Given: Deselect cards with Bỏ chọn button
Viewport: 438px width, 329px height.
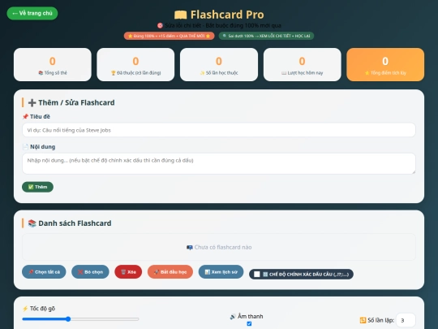Looking at the screenshot, I should 90,272.
